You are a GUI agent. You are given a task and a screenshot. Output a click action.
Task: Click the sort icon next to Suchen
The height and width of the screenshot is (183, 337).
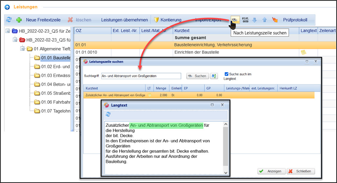pyautogui.click(x=214, y=76)
